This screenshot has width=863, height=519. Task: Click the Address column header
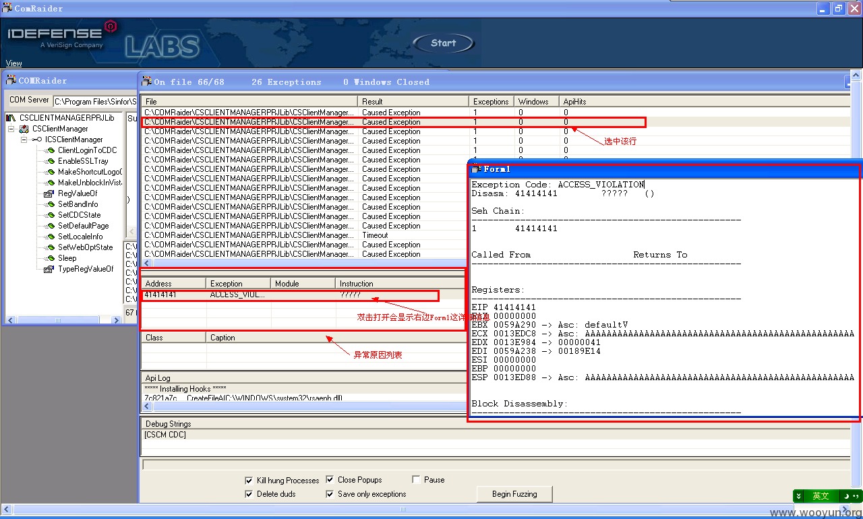[174, 284]
